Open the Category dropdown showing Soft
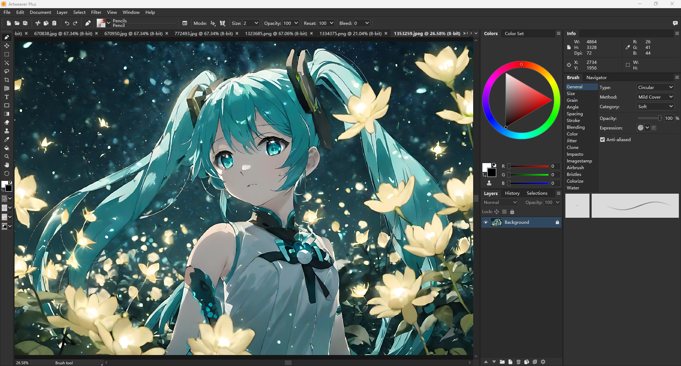 [655, 106]
